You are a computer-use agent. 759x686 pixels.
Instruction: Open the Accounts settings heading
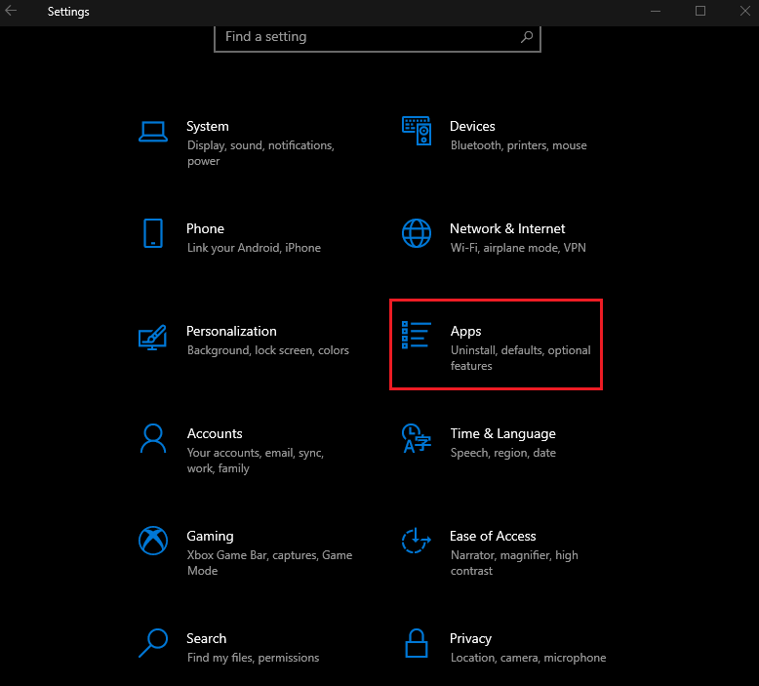click(215, 433)
